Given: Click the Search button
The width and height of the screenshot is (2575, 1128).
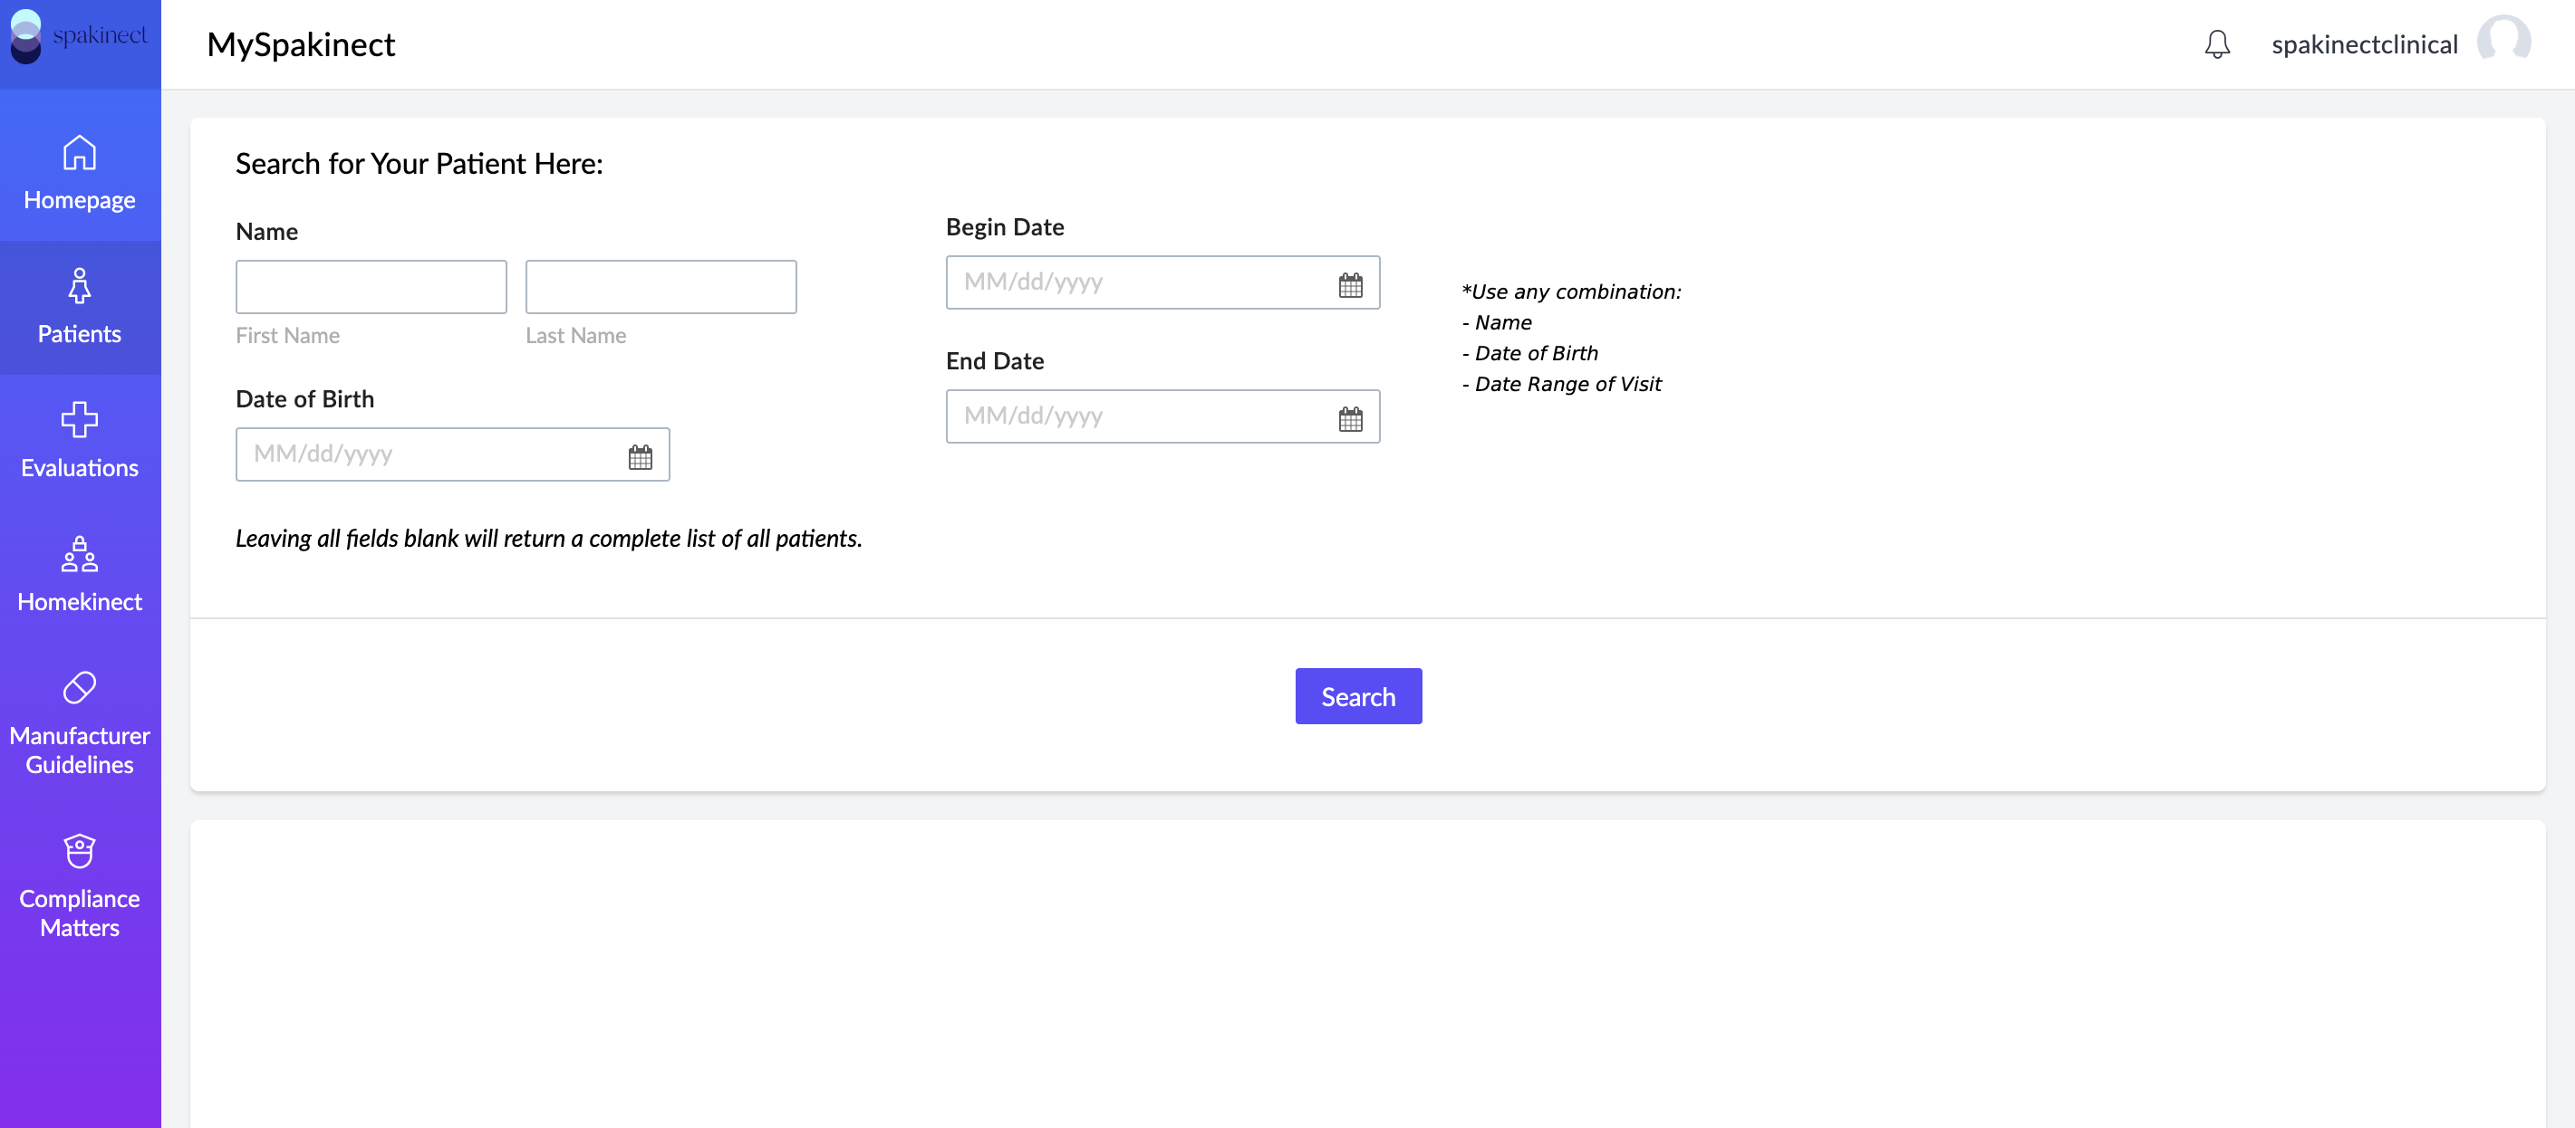Looking at the screenshot, I should tap(1358, 696).
